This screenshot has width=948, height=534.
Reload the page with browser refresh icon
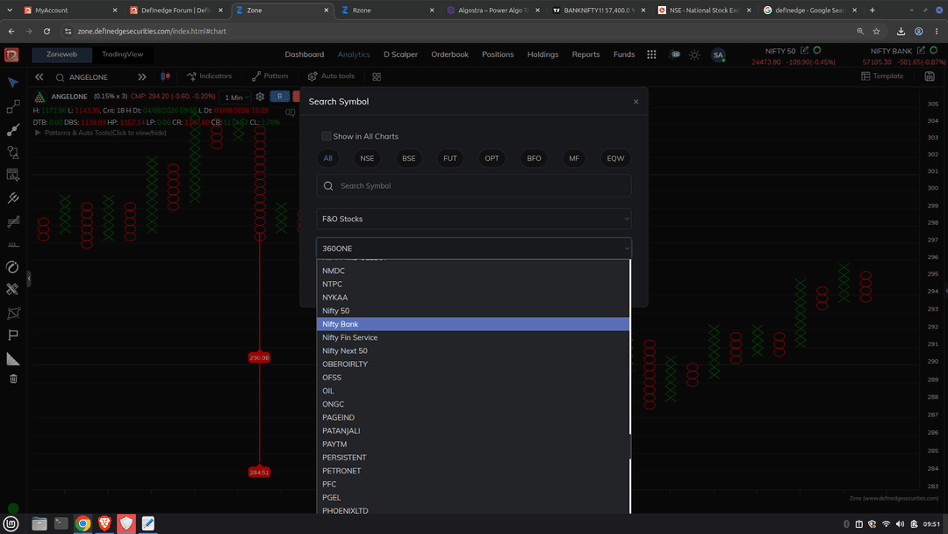(47, 31)
